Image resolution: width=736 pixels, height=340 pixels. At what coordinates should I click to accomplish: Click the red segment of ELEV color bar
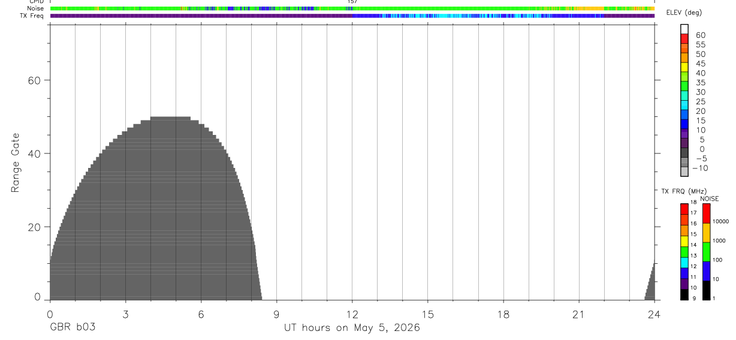click(x=684, y=38)
